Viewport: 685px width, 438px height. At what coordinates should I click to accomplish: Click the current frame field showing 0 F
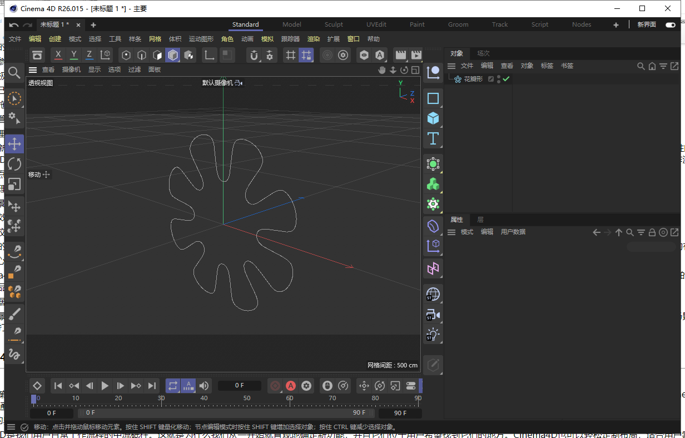(x=239, y=385)
